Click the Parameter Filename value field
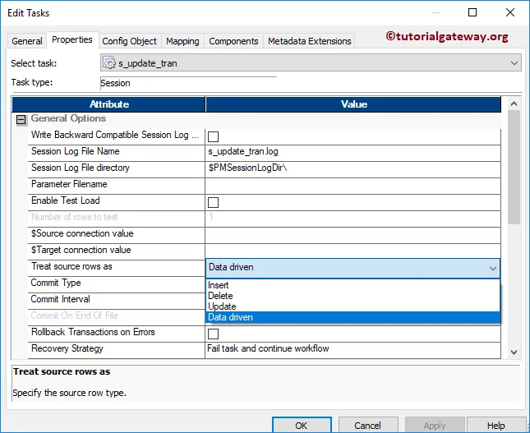This screenshot has width=530, height=433. point(353,185)
